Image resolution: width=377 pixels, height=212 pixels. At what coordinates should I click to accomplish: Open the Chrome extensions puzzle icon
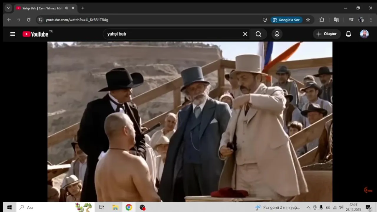322,20
